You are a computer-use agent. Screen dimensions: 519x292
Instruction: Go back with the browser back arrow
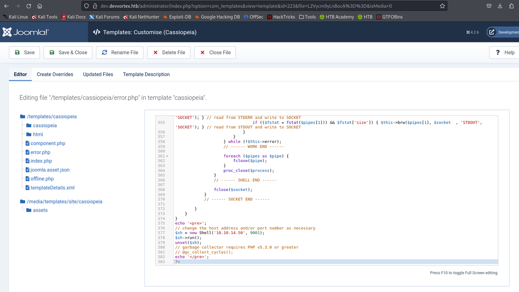6,6
